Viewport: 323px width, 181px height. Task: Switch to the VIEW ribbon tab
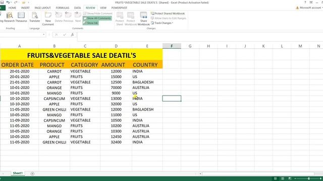(103, 8)
